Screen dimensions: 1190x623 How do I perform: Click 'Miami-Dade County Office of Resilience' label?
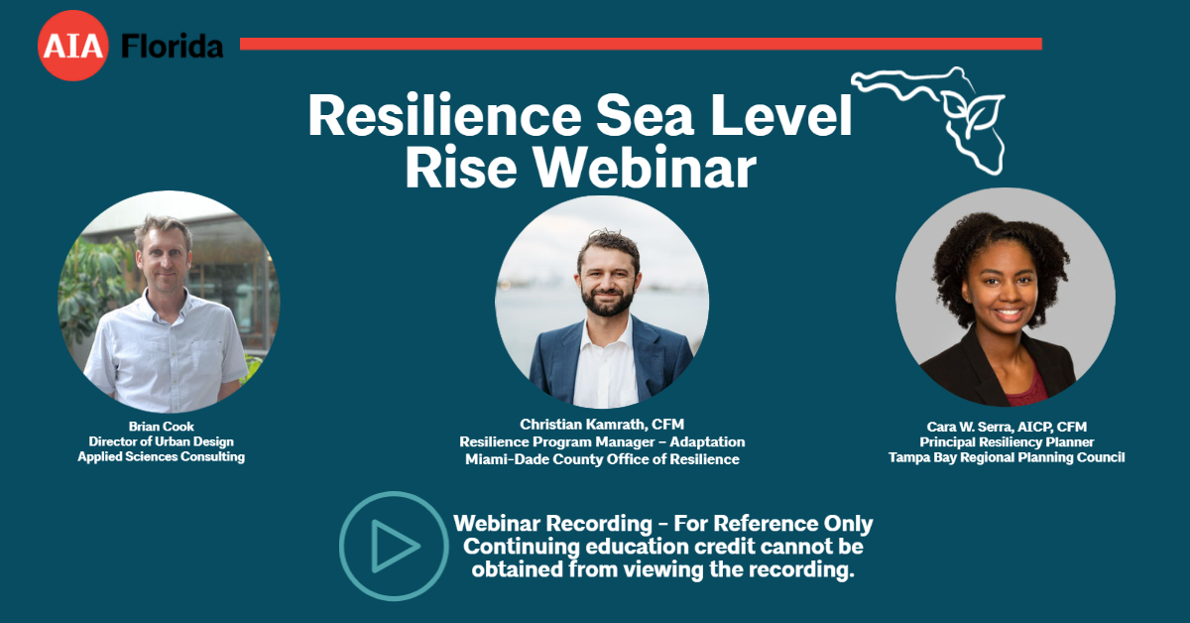(601, 458)
